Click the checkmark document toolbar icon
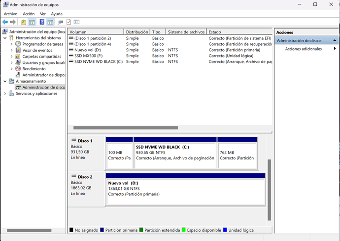Viewport: 340px width, 241px height. coord(68,22)
